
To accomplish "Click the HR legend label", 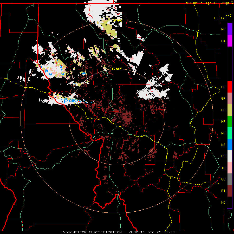I will 223,122.
